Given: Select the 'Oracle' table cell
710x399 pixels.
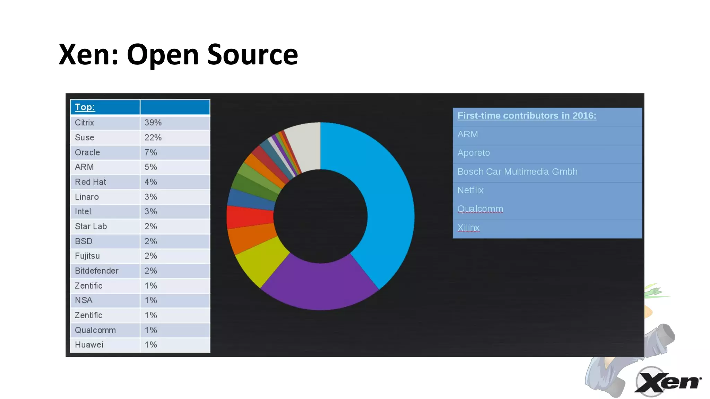Looking at the screenshot, I should tap(105, 152).
